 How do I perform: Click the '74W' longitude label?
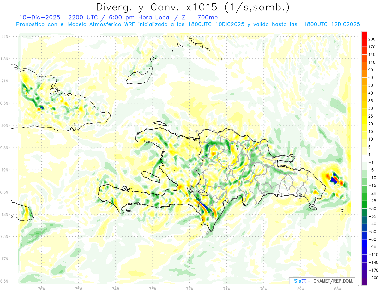coord(116,288)
